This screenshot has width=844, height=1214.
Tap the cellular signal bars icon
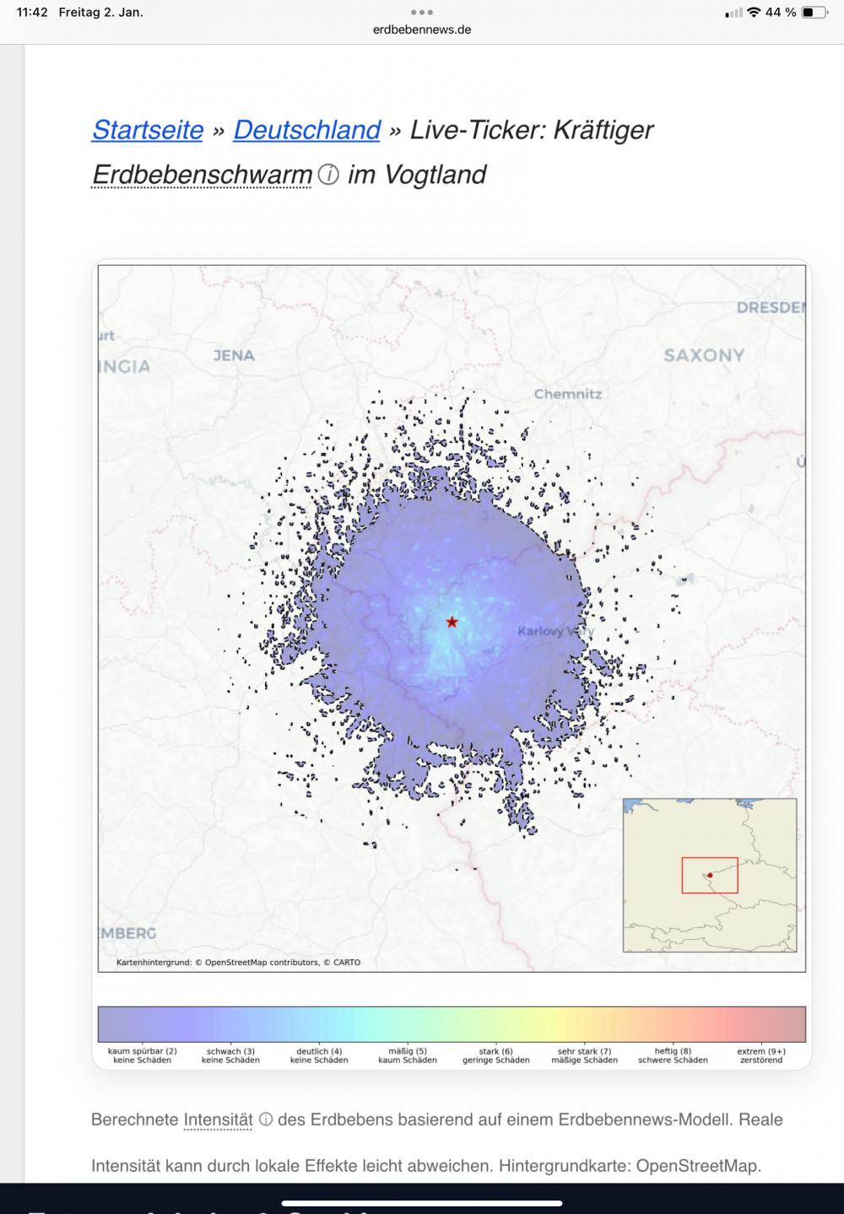tap(734, 13)
